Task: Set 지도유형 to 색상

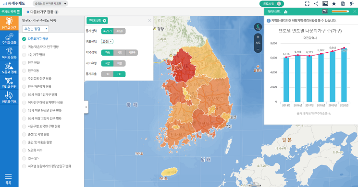Action: click(x=107, y=63)
